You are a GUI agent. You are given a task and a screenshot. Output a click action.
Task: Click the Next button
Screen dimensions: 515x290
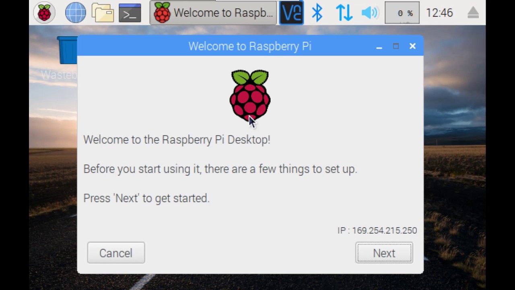pyautogui.click(x=384, y=253)
